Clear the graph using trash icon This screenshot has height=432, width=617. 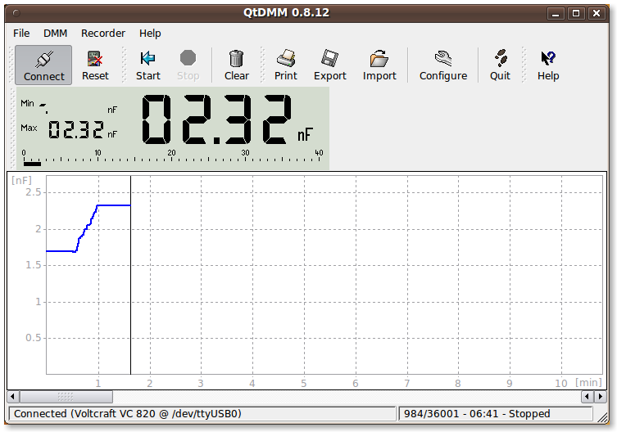click(x=236, y=65)
